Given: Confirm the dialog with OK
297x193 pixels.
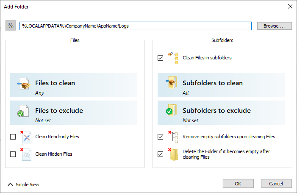Looking at the screenshot, I should point(238,184).
